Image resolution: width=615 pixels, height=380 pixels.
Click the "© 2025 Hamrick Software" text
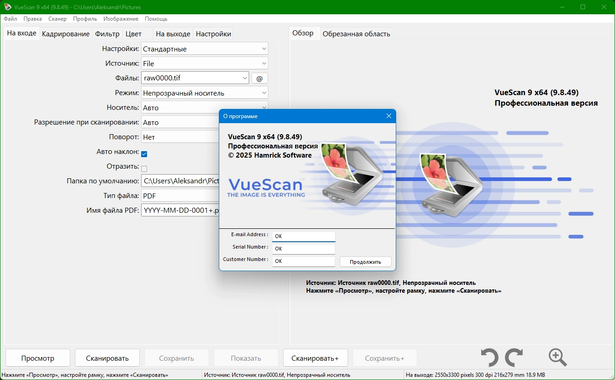click(x=270, y=155)
